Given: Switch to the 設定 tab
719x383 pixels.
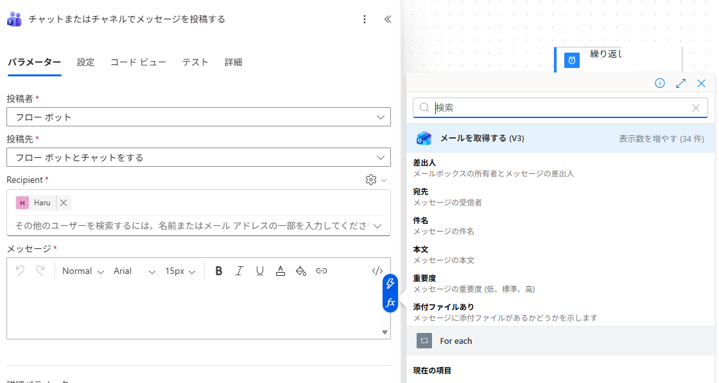Looking at the screenshot, I should 86,62.
